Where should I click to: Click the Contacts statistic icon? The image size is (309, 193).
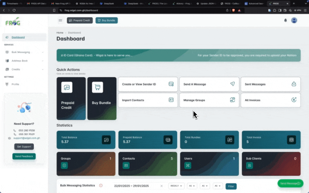point(126,165)
